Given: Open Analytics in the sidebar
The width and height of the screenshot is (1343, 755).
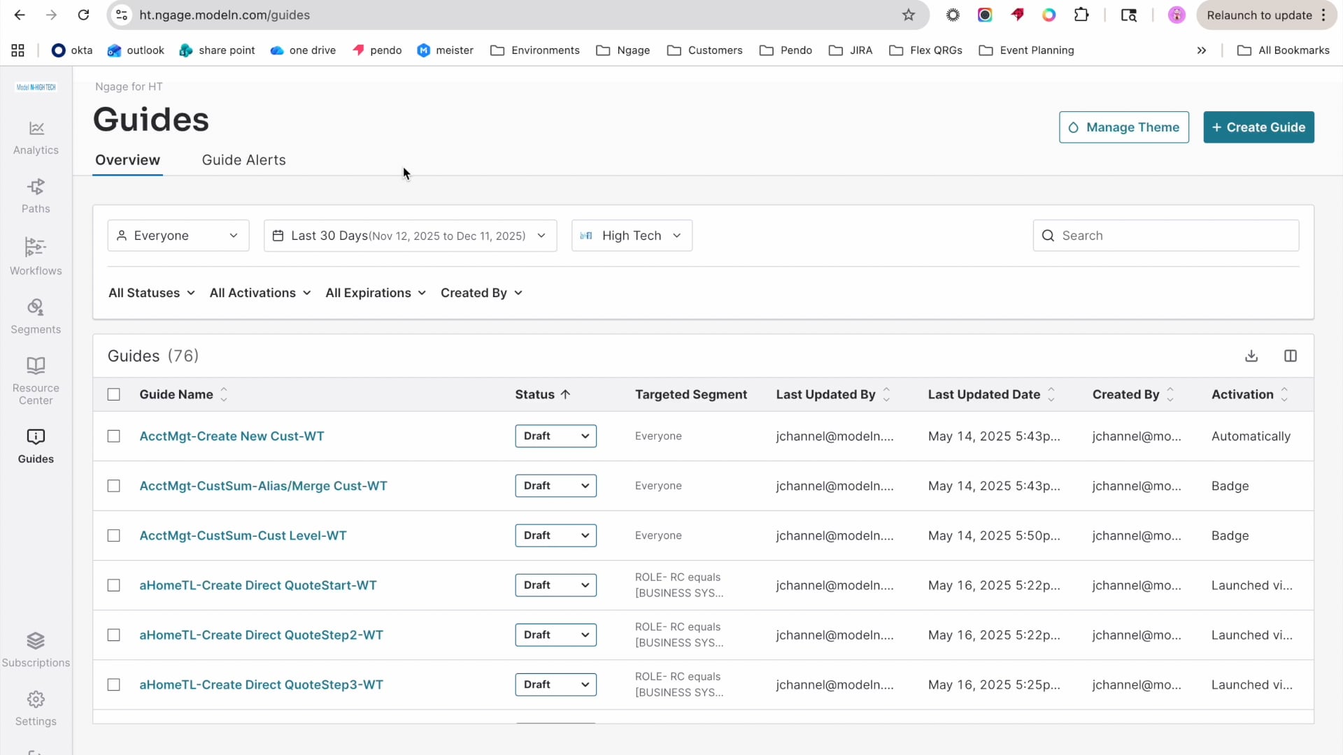Looking at the screenshot, I should click(x=36, y=138).
